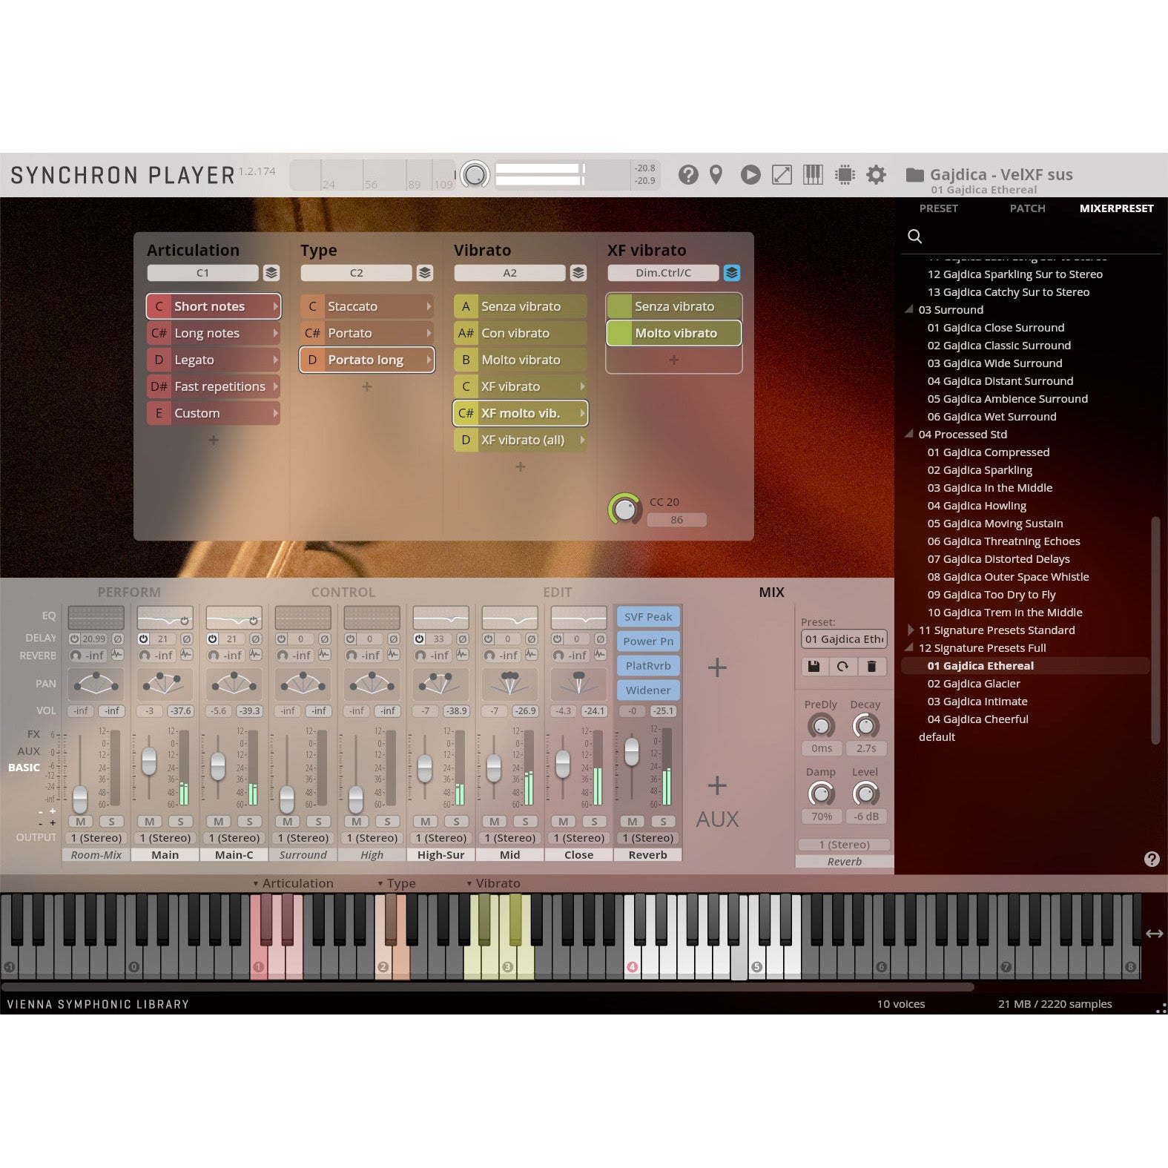Click the Reverb channel volume fader
1168x1168 pixels.
[632, 752]
